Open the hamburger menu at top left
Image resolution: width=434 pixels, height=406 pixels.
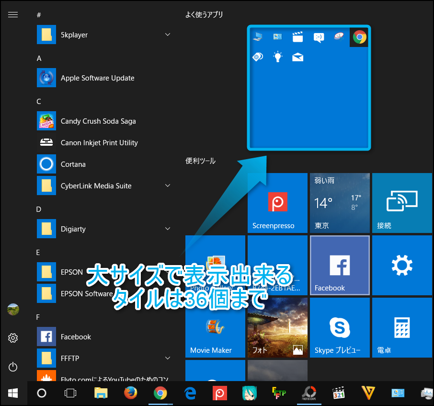click(13, 15)
